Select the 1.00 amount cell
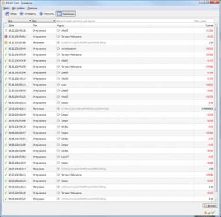 coord(204,169)
